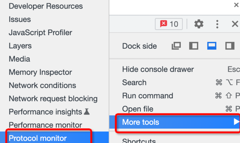Undock DevTools into separate window
Screen dimensions: 240x143
tap(176, 46)
